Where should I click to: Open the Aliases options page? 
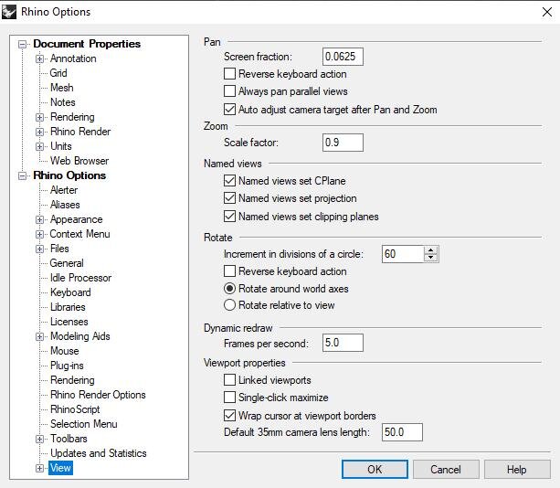tap(65, 205)
